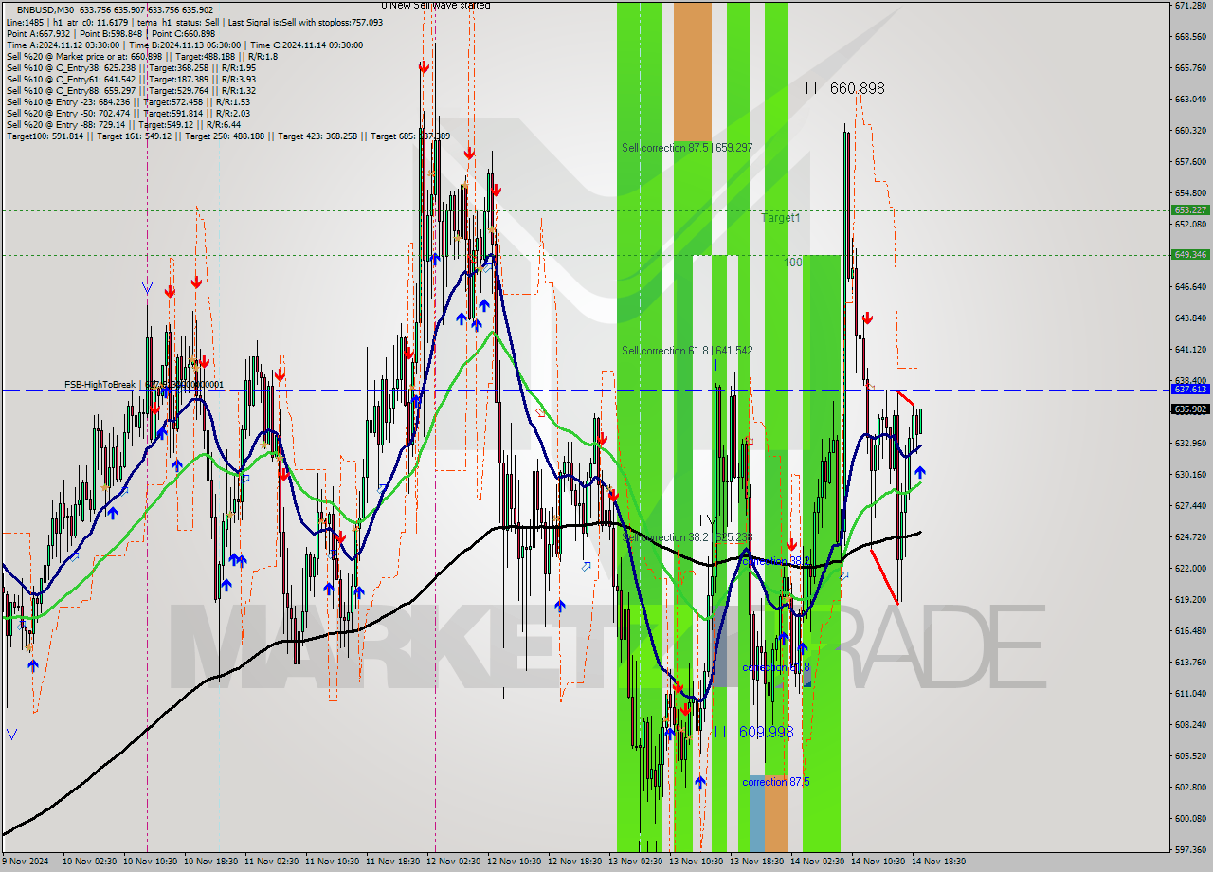The height and width of the screenshot is (872, 1213).
Task: Click the 622.000 value on price scale
Action: pyautogui.click(x=1189, y=568)
